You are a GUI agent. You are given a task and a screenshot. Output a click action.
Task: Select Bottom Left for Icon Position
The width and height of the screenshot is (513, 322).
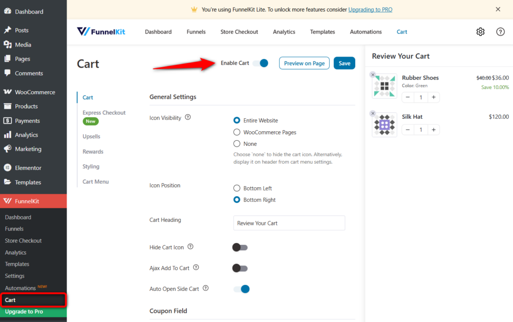point(236,188)
